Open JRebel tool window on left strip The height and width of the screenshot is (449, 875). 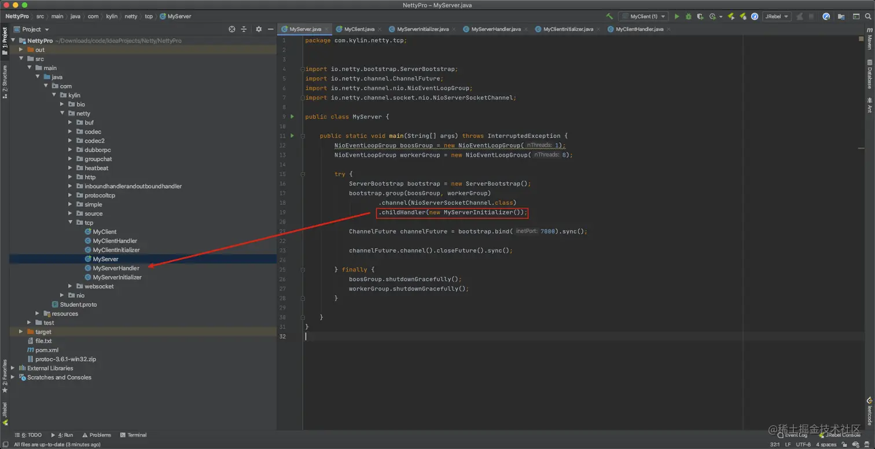[5, 414]
